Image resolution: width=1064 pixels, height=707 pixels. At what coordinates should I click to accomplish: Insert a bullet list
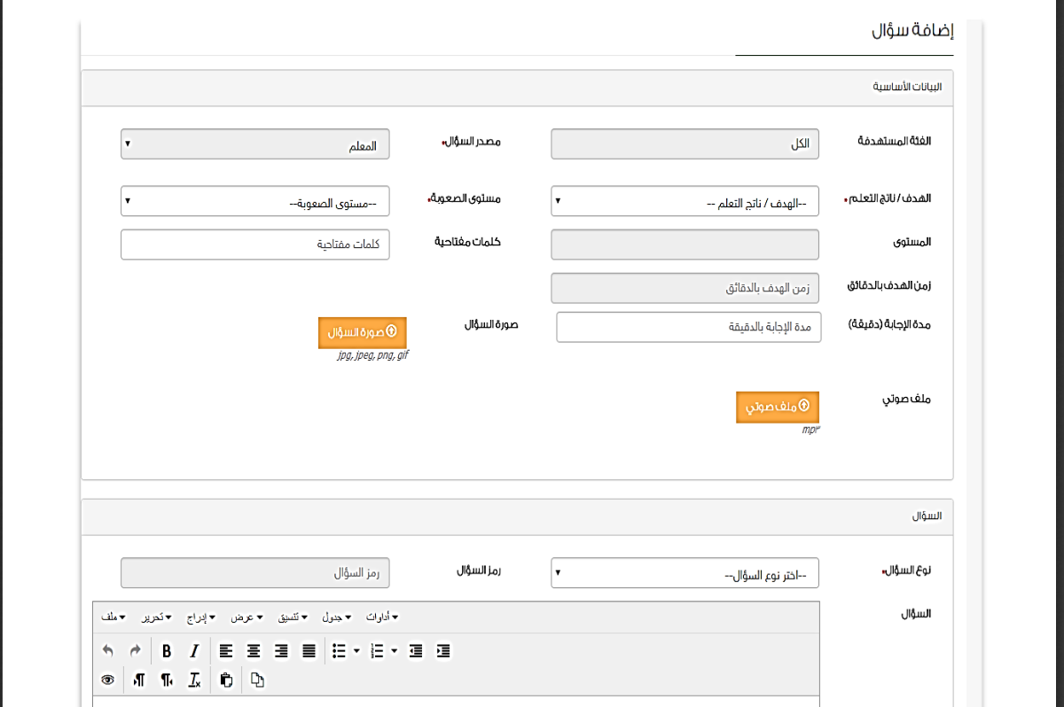point(339,651)
